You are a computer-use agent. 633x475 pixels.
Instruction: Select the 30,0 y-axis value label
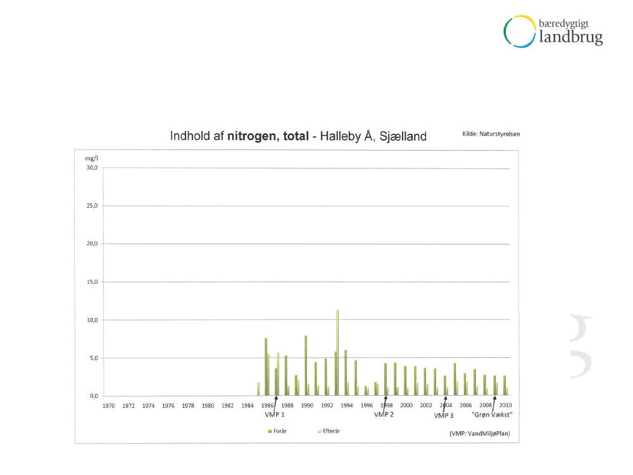[92, 168]
